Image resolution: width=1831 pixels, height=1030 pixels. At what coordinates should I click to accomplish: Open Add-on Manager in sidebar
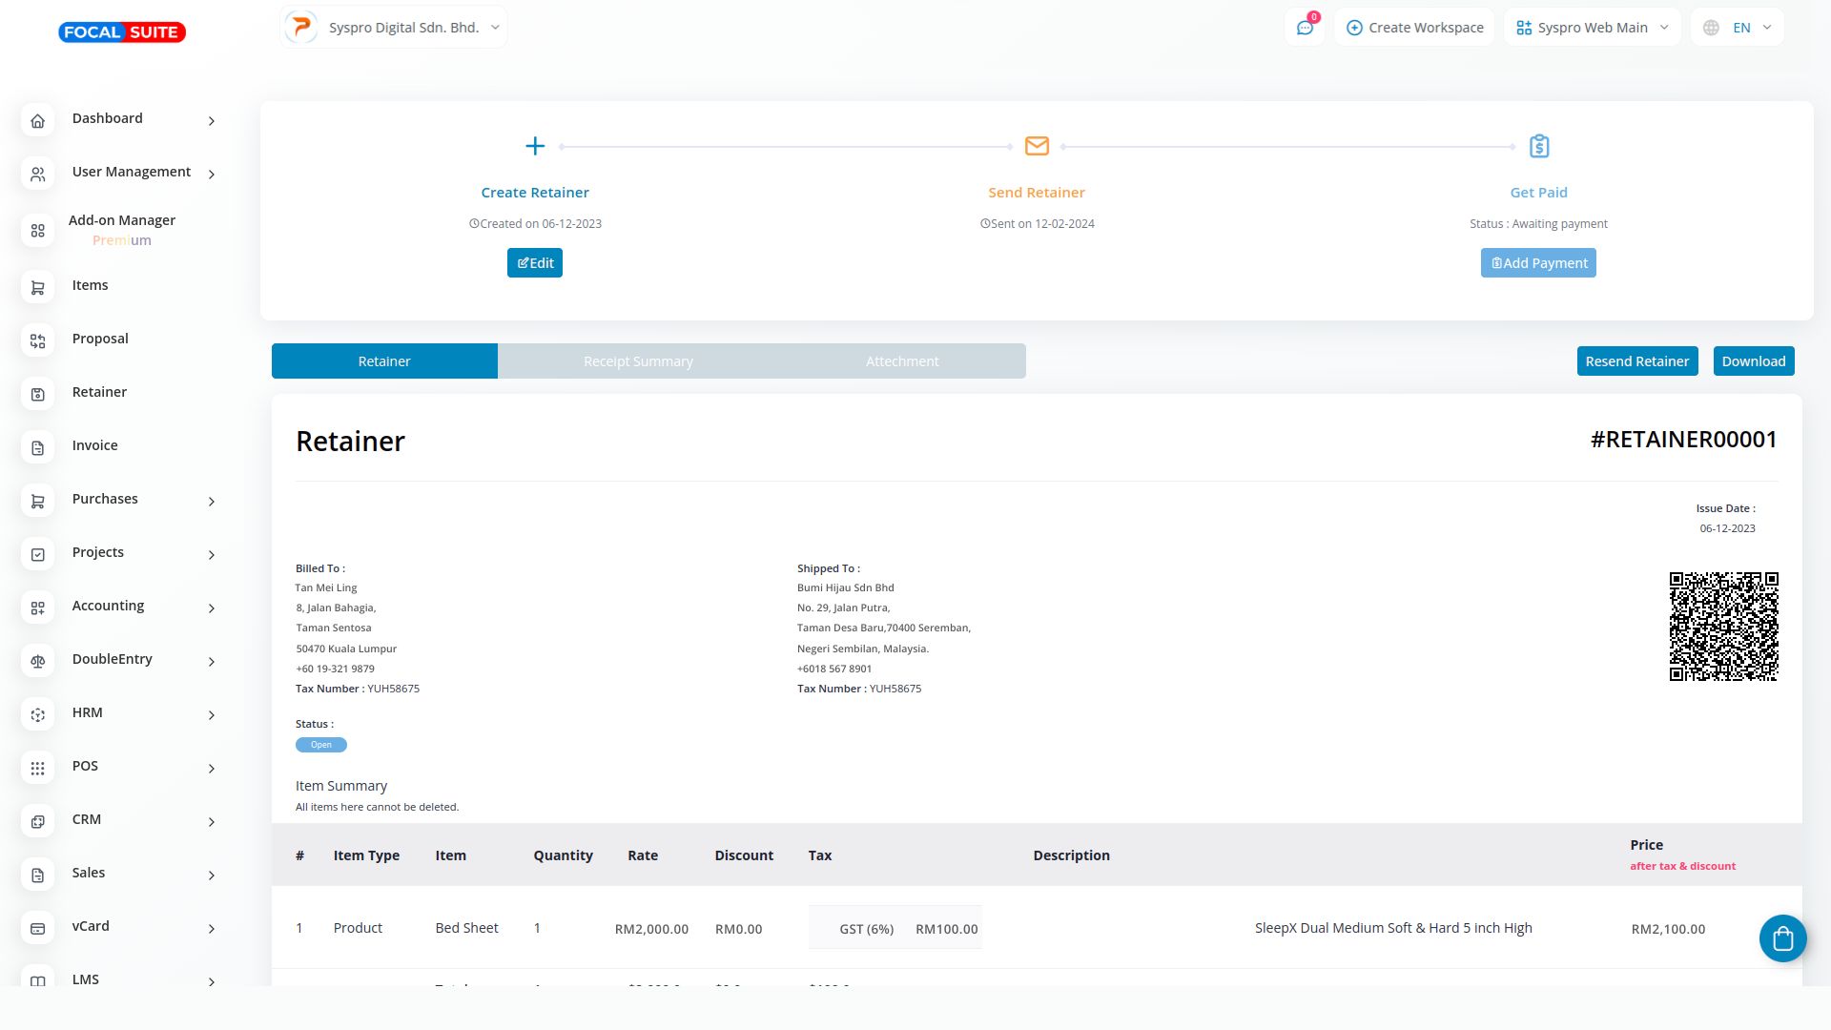point(121,220)
